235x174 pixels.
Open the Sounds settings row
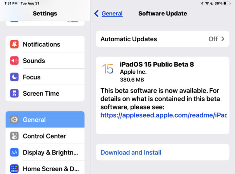pyautogui.click(x=45, y=61)
